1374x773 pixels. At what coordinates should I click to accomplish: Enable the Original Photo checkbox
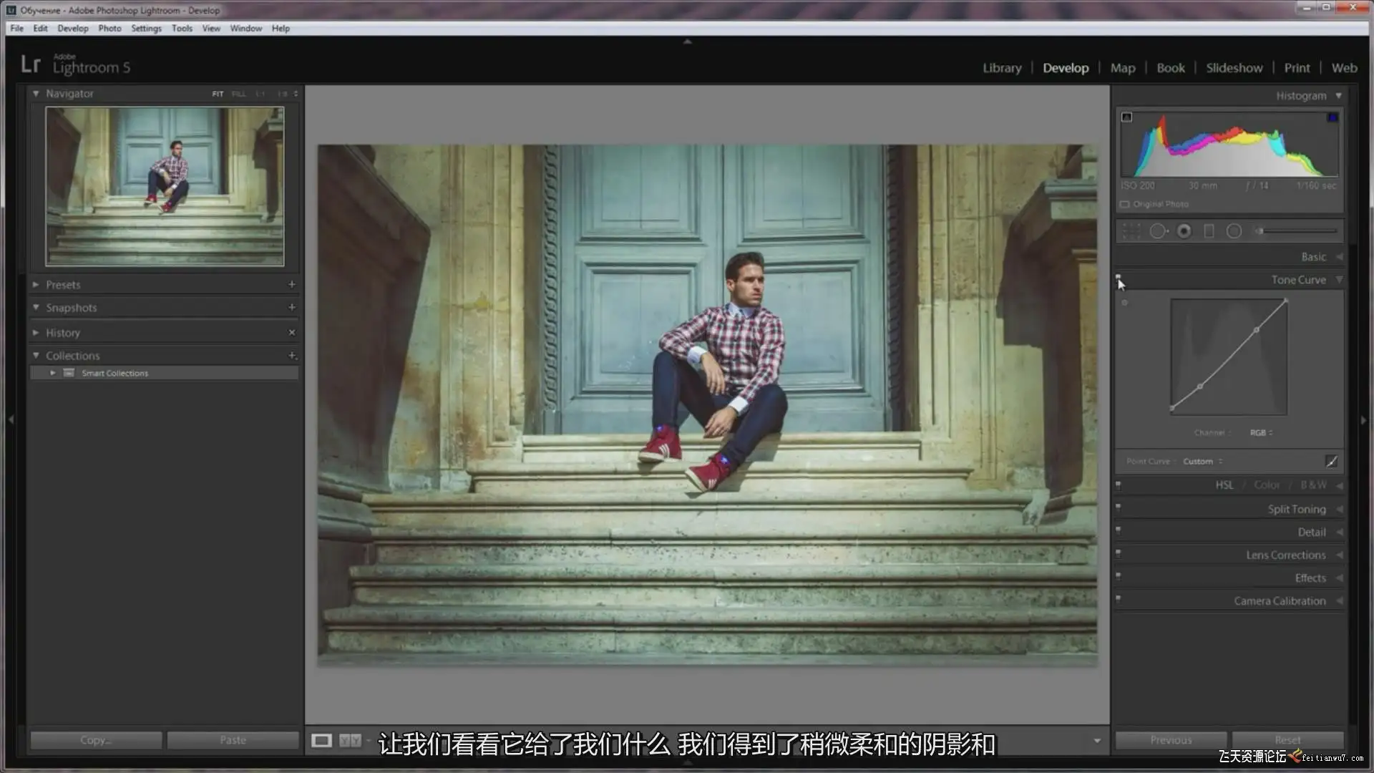point(1125,205)
